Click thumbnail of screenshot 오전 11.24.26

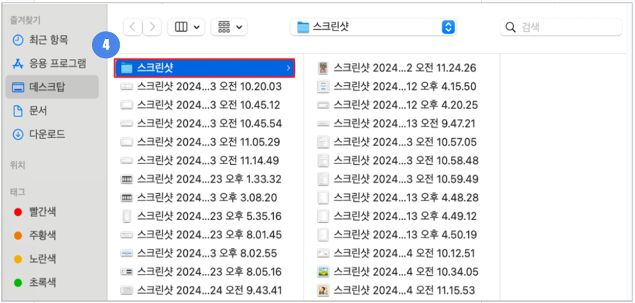pos(323,67)
